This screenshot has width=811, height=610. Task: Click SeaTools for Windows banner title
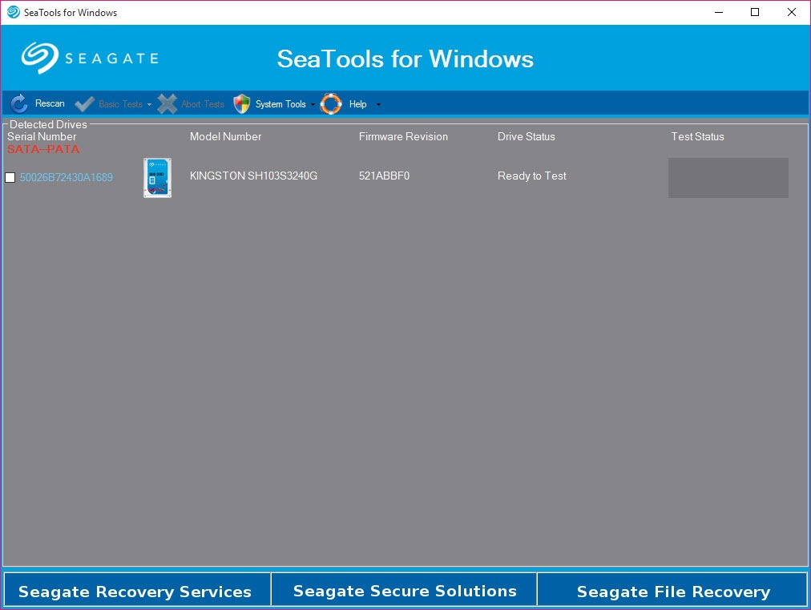tap(405, 59)
